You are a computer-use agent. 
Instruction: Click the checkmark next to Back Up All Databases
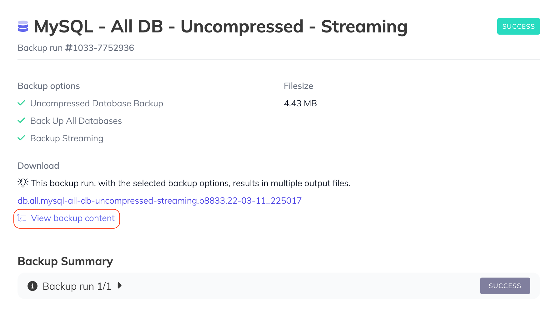pyautogui.click(x=21, y=120)
